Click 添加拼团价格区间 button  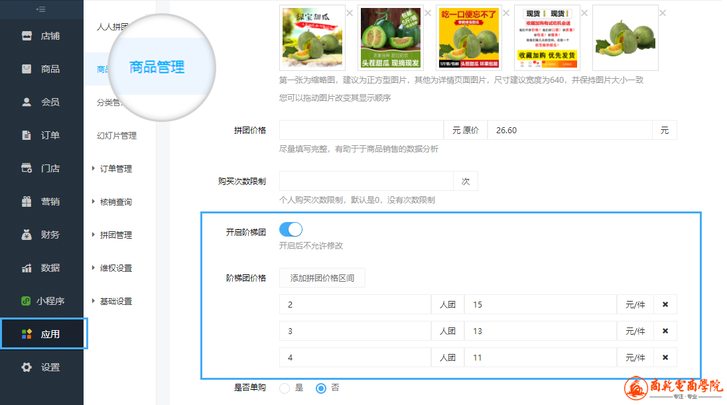coord(322,278)
